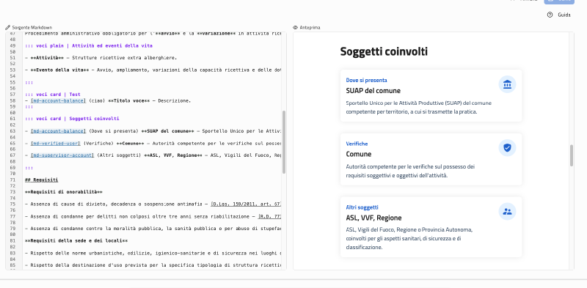Click the D.Lgs. 159/2011, art. 67 reference link

pos(246,204)
